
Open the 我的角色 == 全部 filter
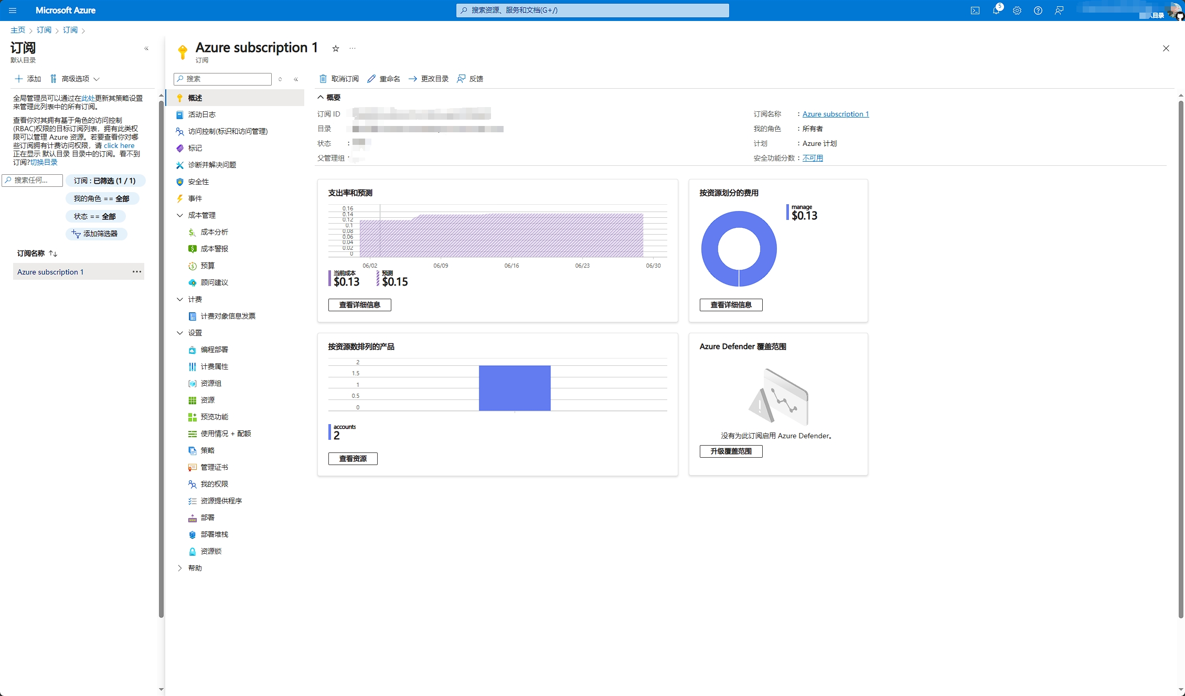point(102,198)
